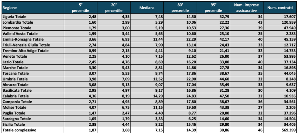The width and height of the screenshot is (298, 134).
Task: Select the 95° percentile column header
Action: click(x=213, y=8)
